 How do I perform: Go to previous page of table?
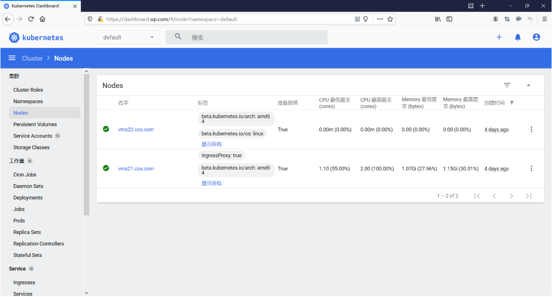coord(494,196)
